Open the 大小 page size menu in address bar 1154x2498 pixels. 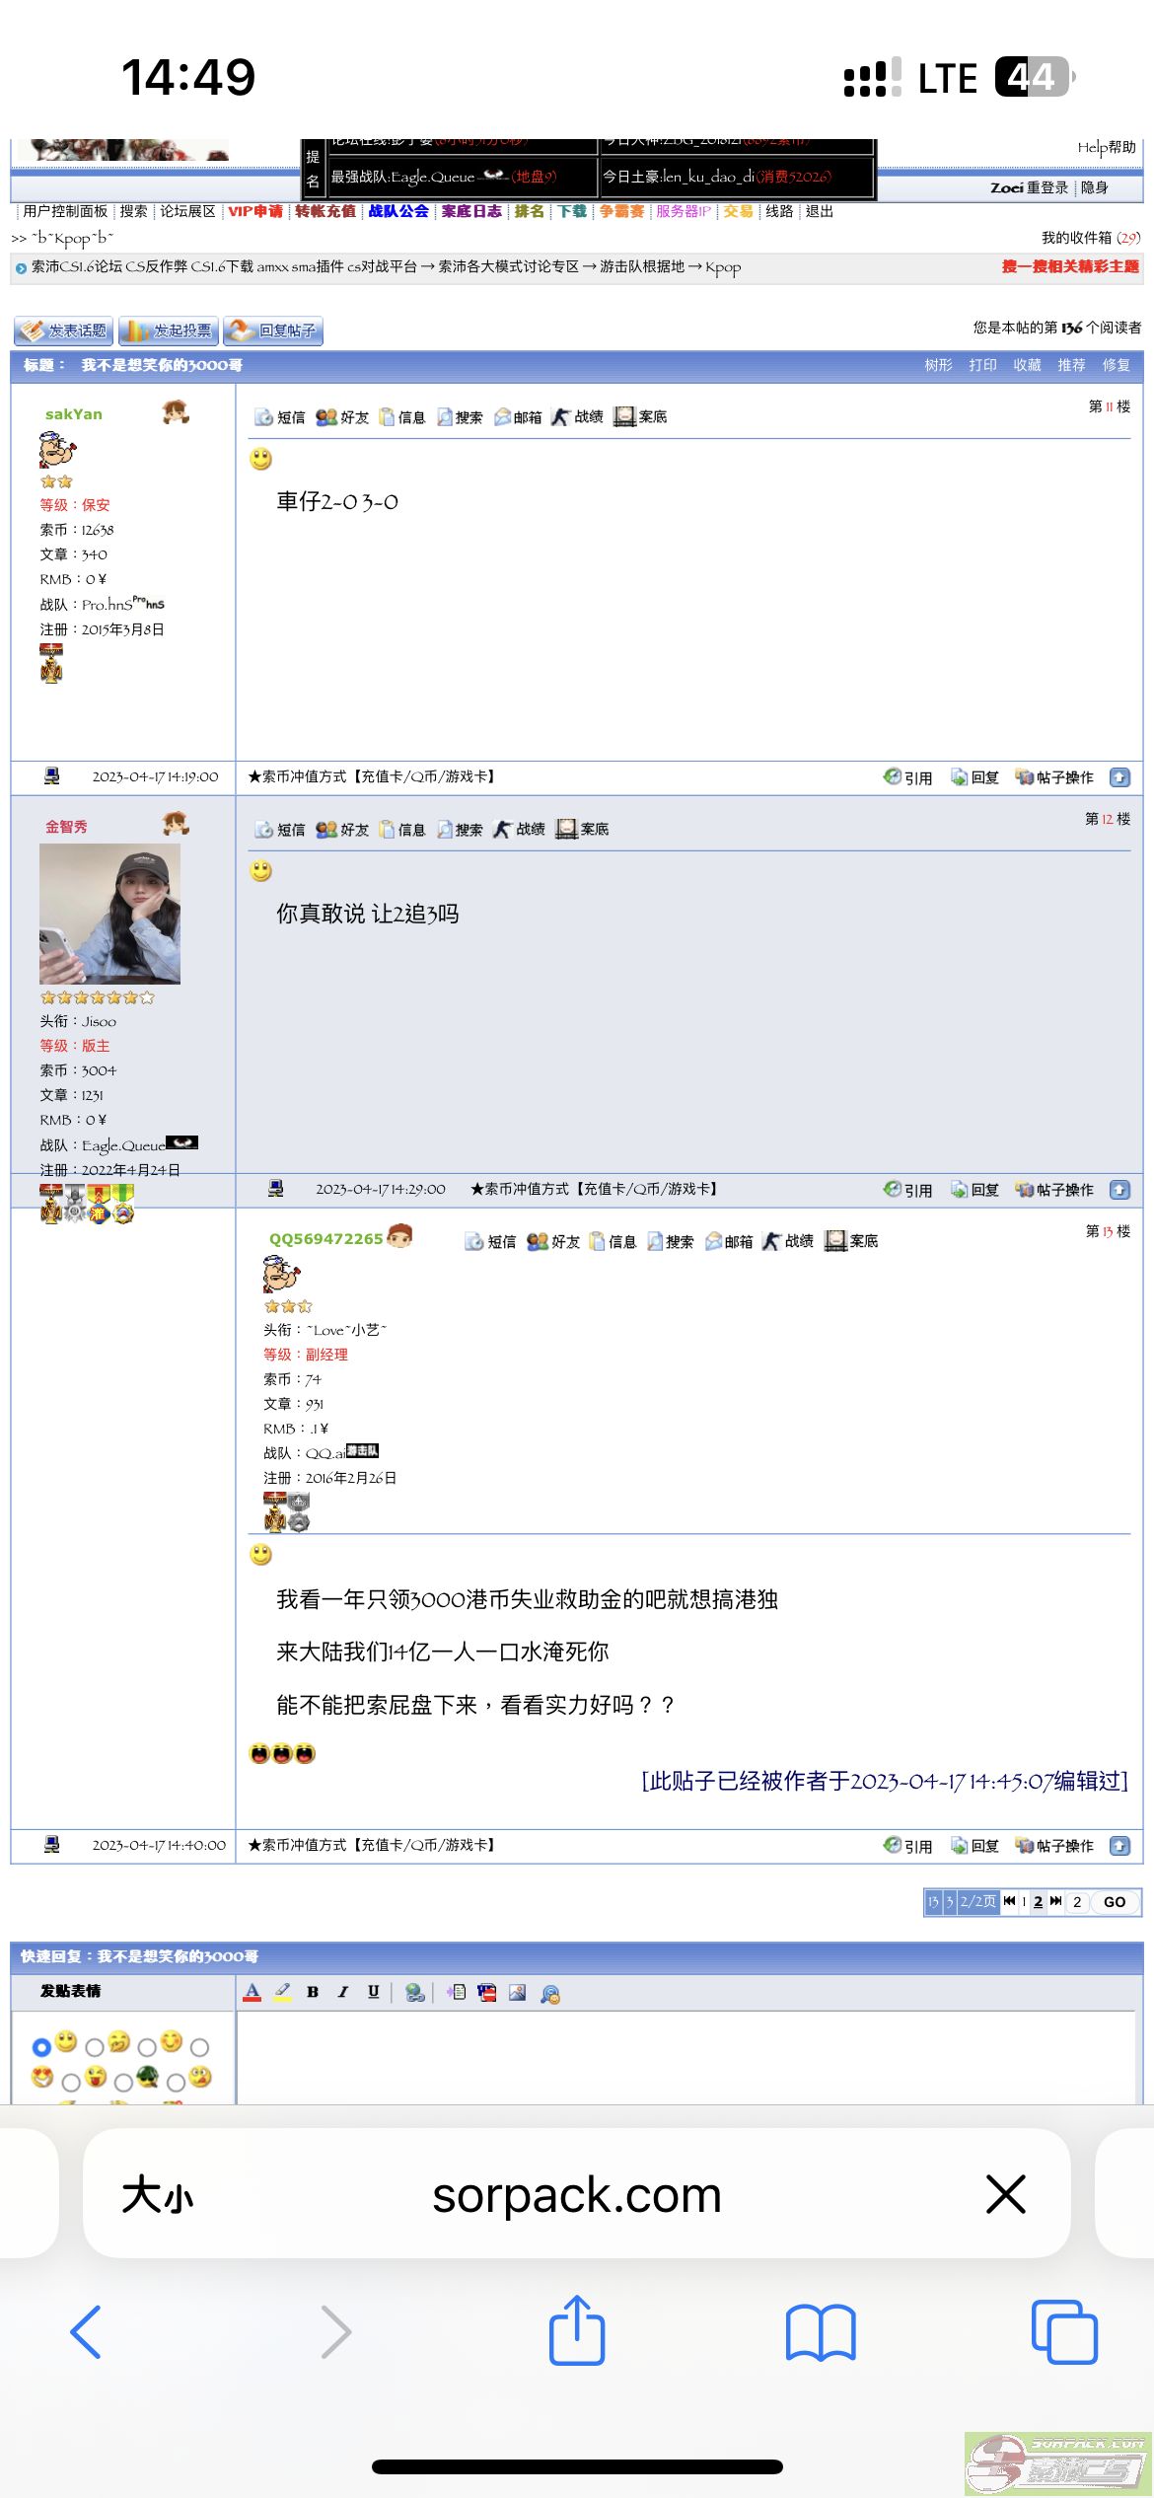click(158, 2196)
